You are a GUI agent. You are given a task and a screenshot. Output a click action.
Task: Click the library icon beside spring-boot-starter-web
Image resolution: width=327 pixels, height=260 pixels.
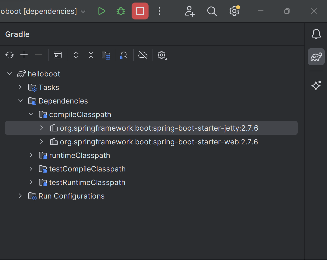click(54, 142)
